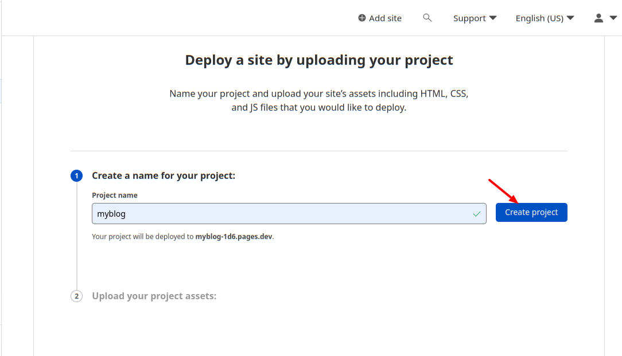
Task: Click the Create a name for your project heading
Action: point(164,176)
